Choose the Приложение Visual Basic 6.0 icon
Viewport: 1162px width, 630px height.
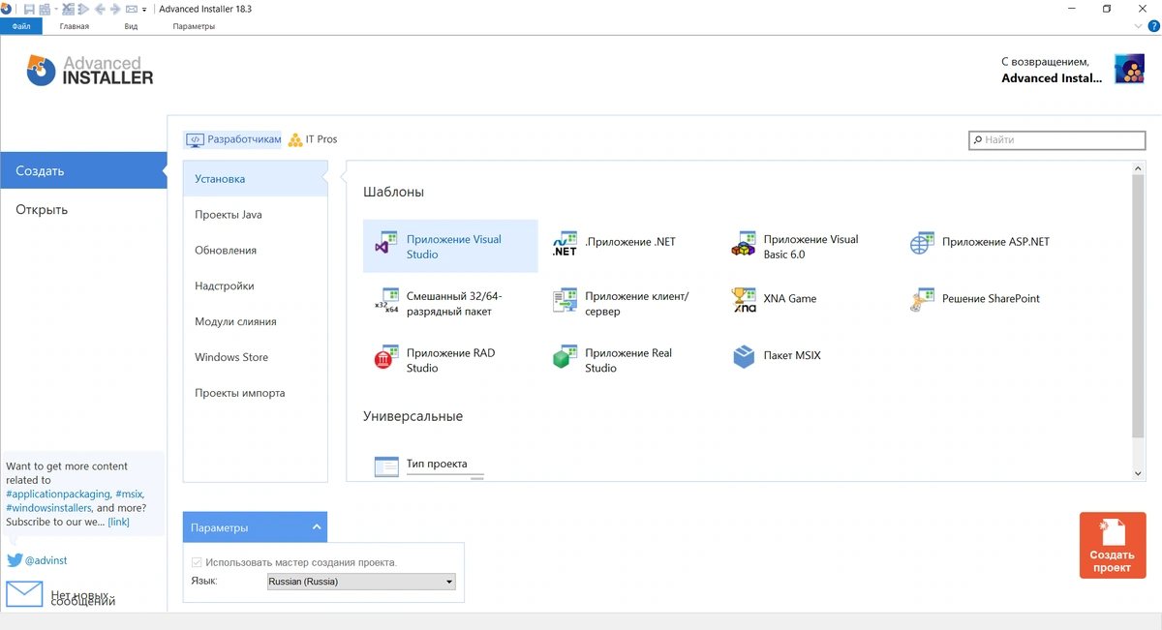pos(743,244)
